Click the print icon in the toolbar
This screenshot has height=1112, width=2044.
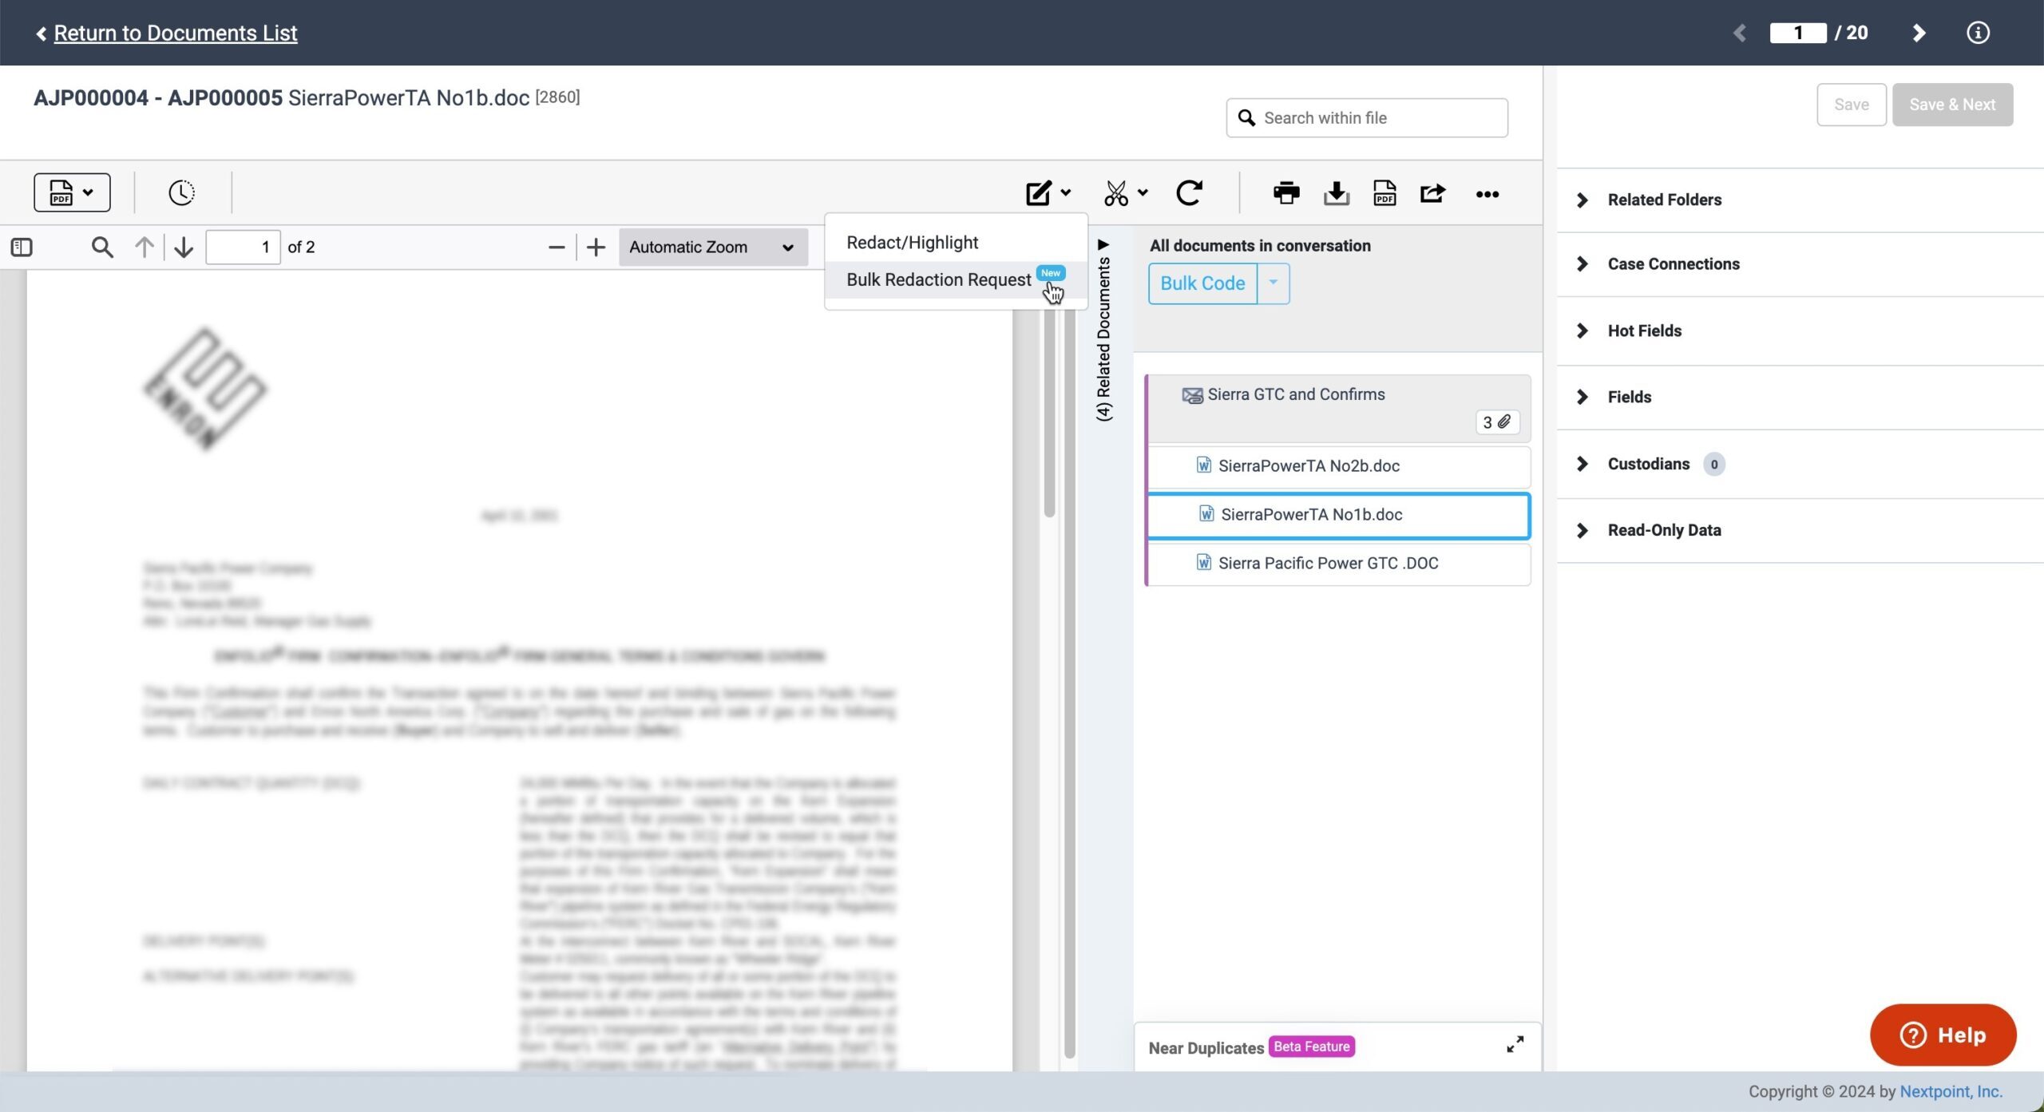point(1286,193)
